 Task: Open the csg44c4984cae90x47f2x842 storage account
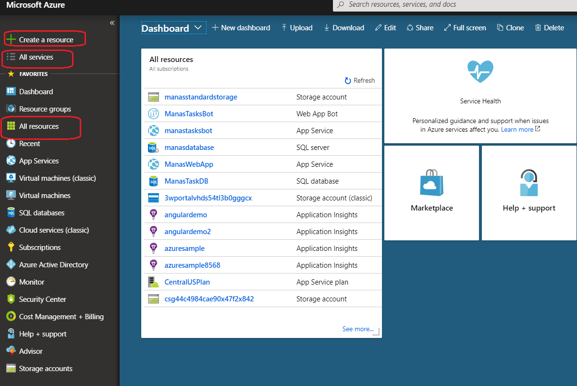pyautogui.click(x=209, y=299)
